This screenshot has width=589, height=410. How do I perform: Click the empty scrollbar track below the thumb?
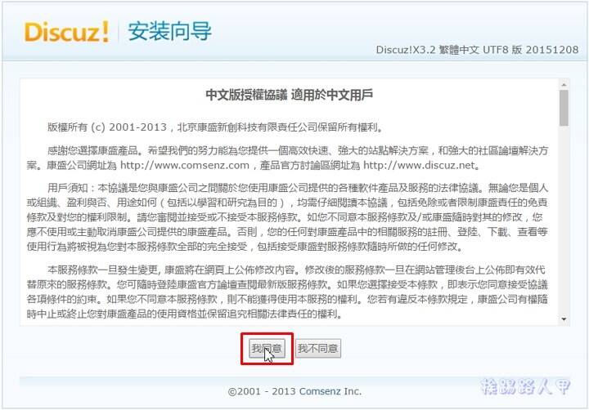coord(564,221)
